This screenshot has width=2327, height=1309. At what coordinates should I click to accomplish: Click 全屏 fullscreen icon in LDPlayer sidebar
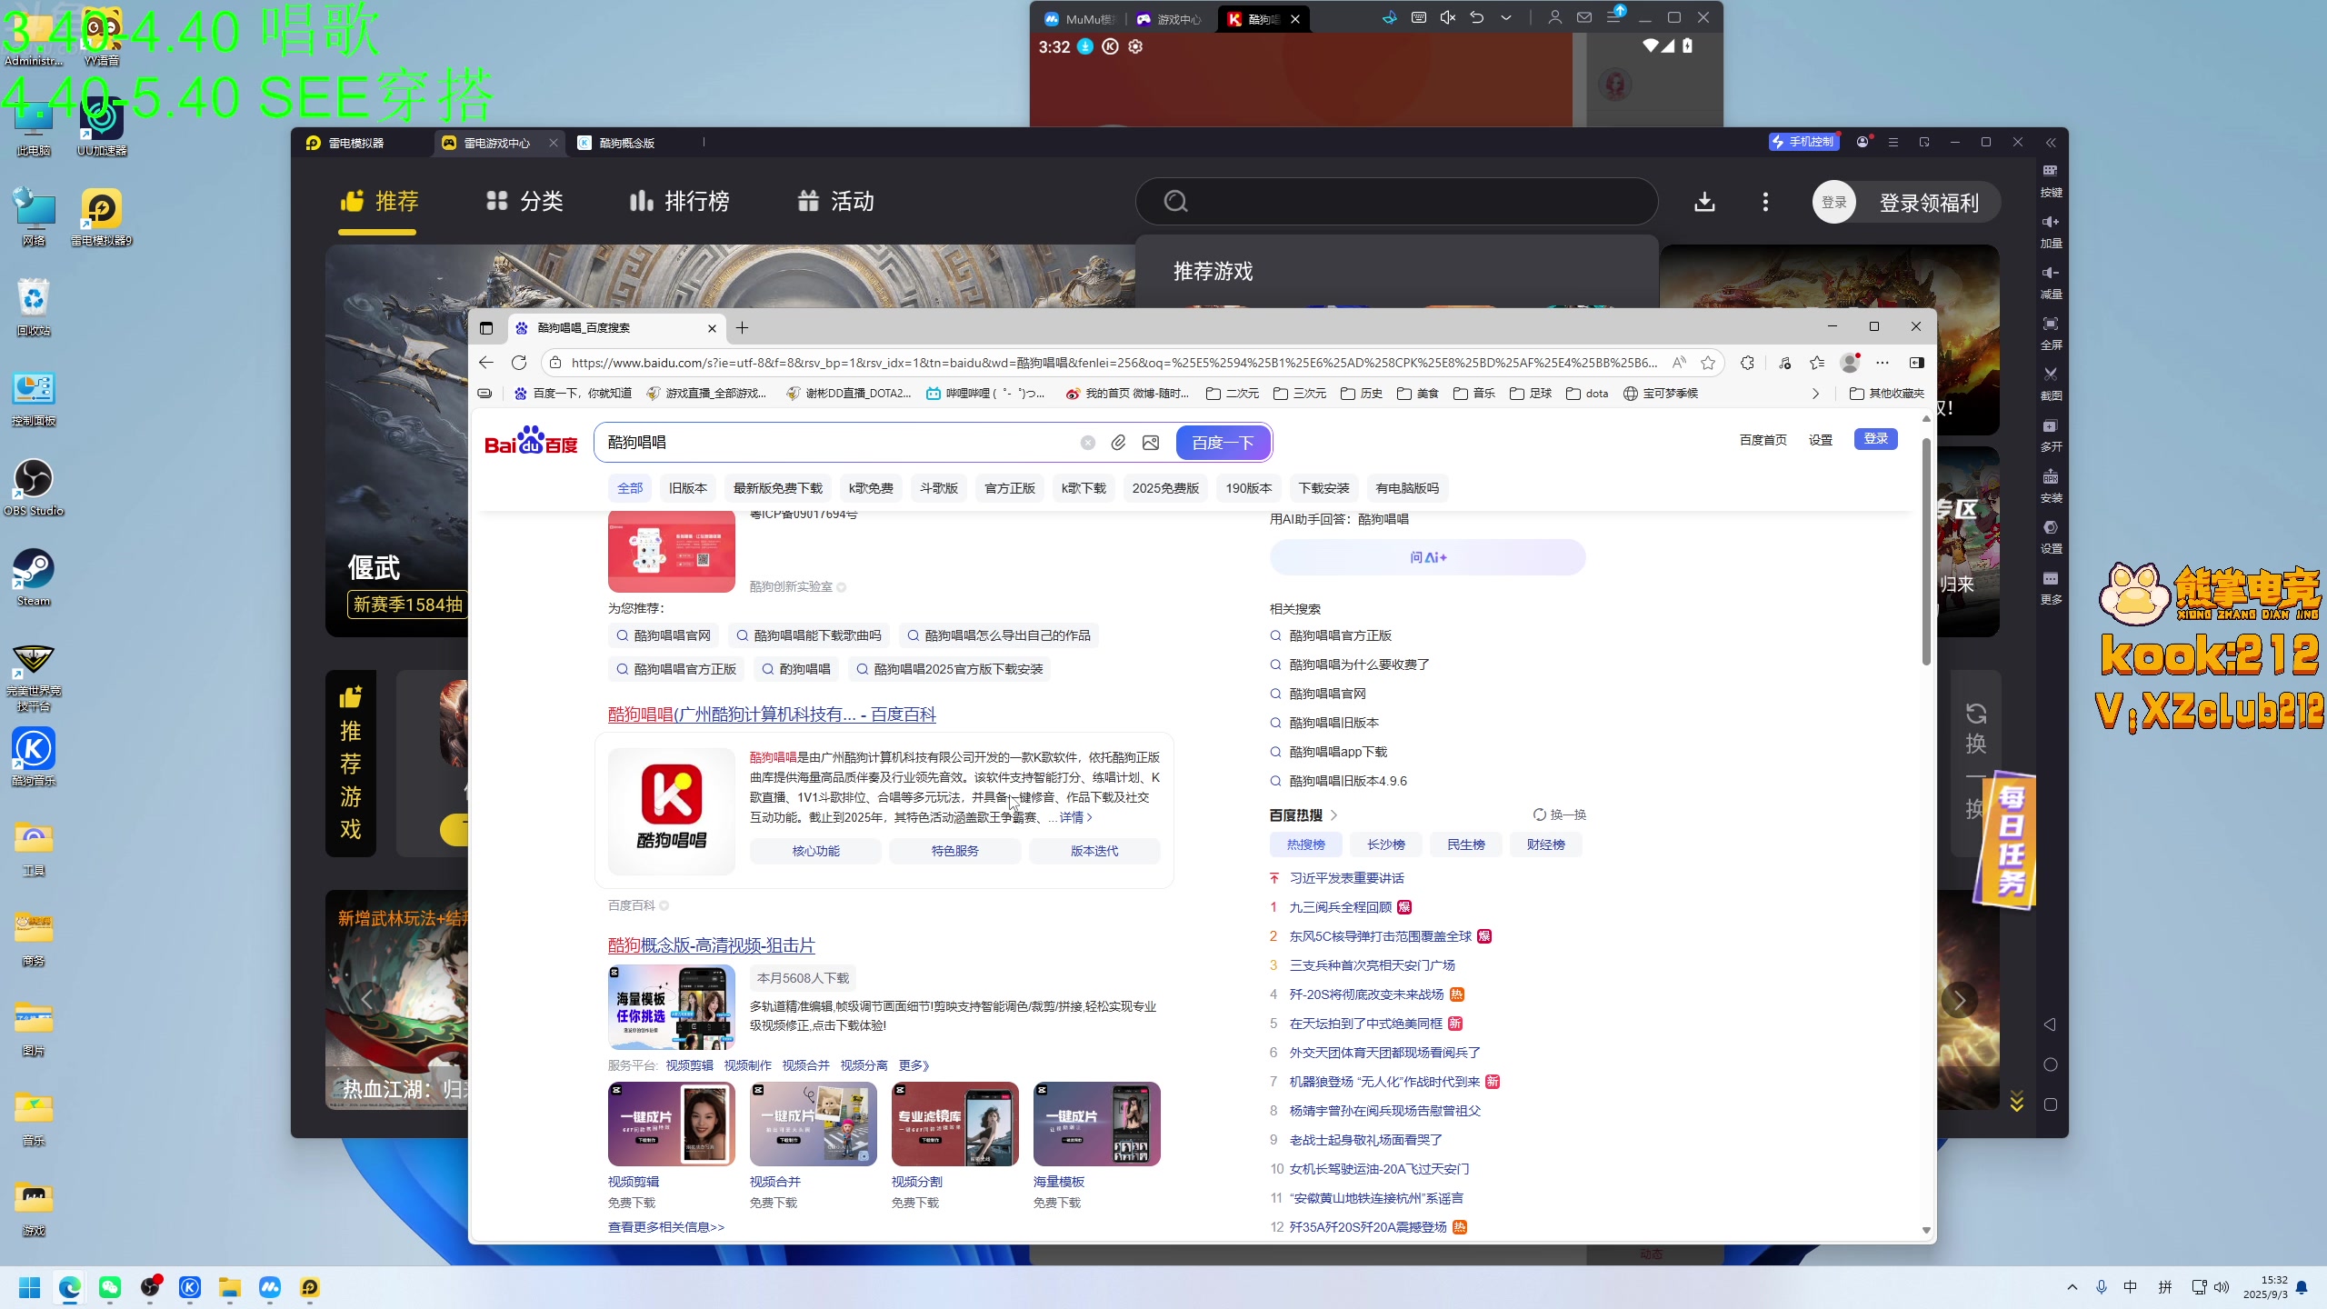click(2051, 332)
